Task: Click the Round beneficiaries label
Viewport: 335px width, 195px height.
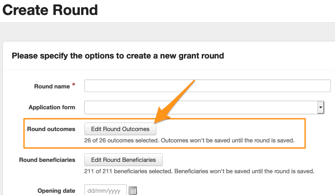Action: click(x=47, y=160)
